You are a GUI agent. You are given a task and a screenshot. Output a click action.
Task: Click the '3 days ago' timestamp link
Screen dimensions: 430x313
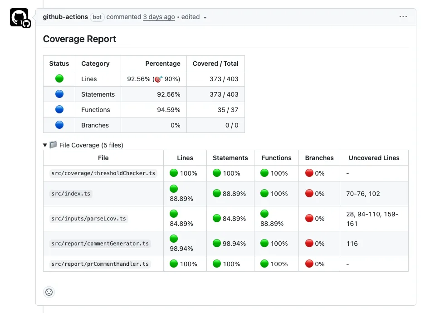pos(159,17)
